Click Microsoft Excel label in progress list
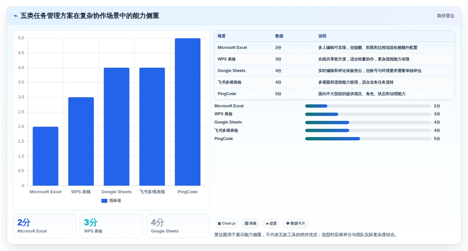 click(229, 106)
